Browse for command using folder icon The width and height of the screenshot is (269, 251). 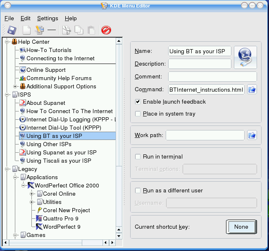click(252, 89)
